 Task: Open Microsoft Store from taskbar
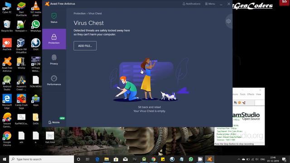click(x=116, y=159)
